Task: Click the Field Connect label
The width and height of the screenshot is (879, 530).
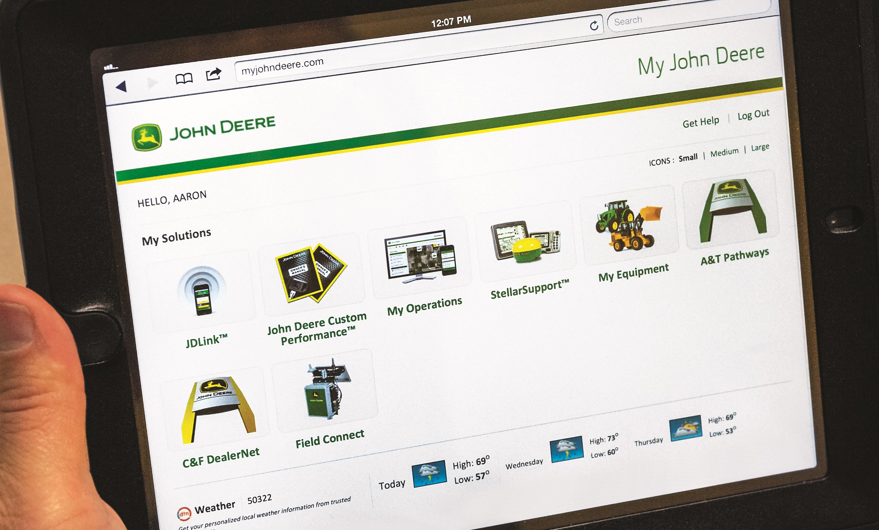Action: coord(330,439)
